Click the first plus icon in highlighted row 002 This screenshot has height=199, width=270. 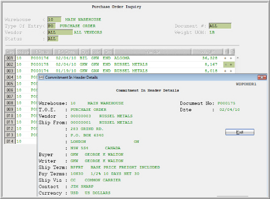[x=226, y=64]
